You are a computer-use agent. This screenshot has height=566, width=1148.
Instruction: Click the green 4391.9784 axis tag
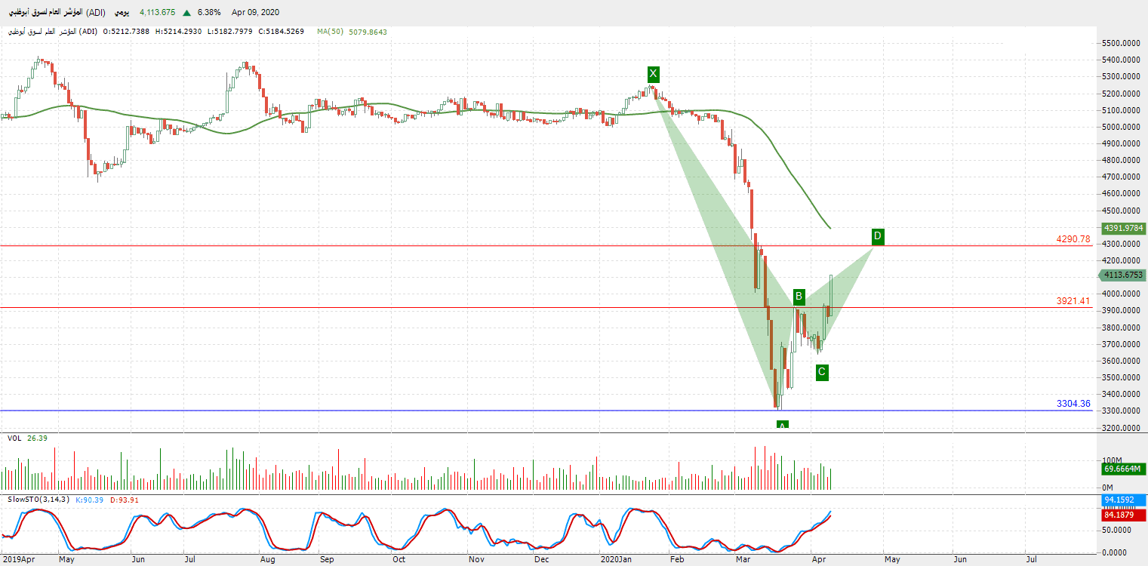click(1123, 228)
